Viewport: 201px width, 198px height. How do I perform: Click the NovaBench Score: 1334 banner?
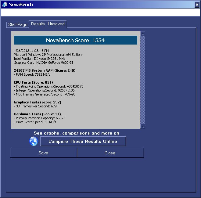76,40
